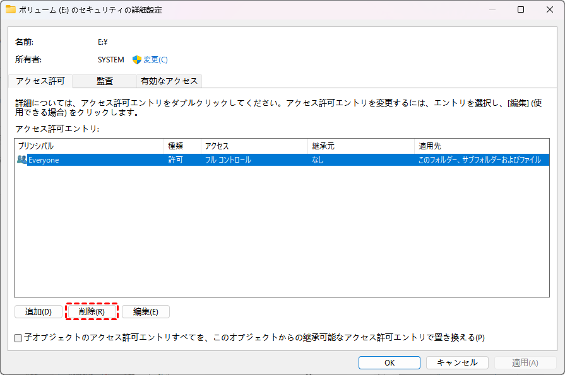Image resolution: width=565 pixels, height=375 pixels.
Task: Maximize the security settings window
Action: click(x=521, y=9)
